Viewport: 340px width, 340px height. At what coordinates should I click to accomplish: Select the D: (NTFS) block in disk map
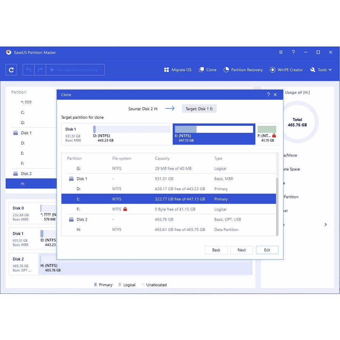tap(132, 134)
